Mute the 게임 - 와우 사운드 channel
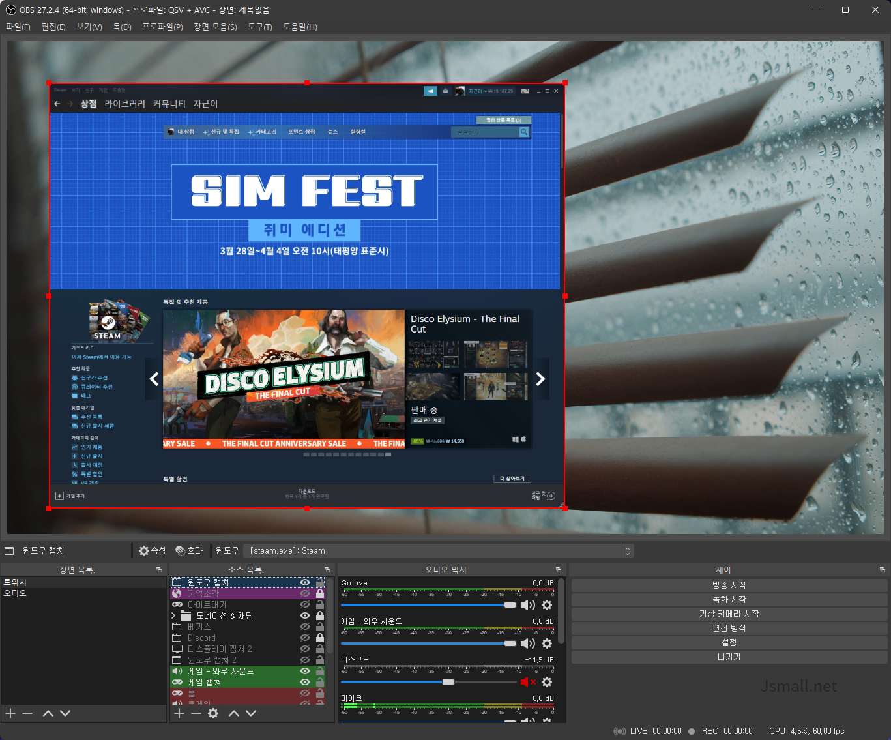The width and height of the screenshot is (891, 740). point(528,644)
